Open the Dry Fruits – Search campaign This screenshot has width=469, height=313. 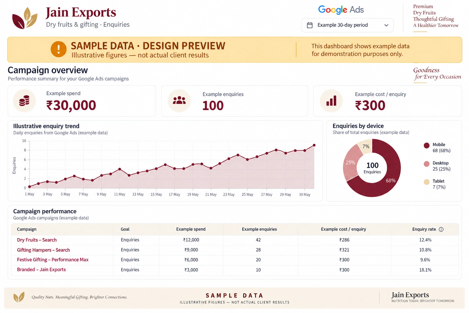point(37,240)
